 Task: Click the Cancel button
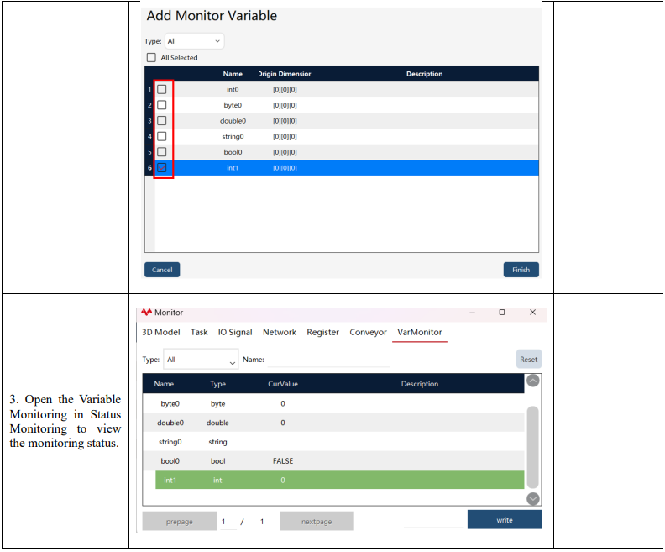162,270
